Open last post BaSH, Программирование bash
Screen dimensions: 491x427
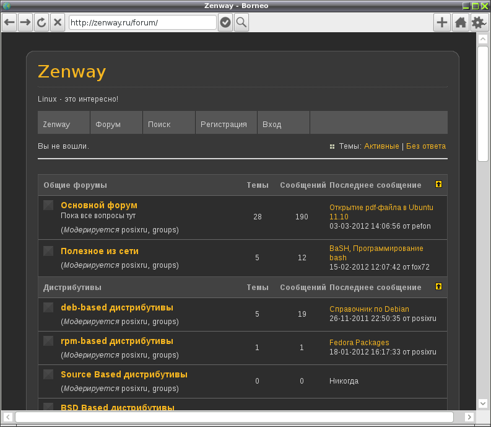coord(376,253)
